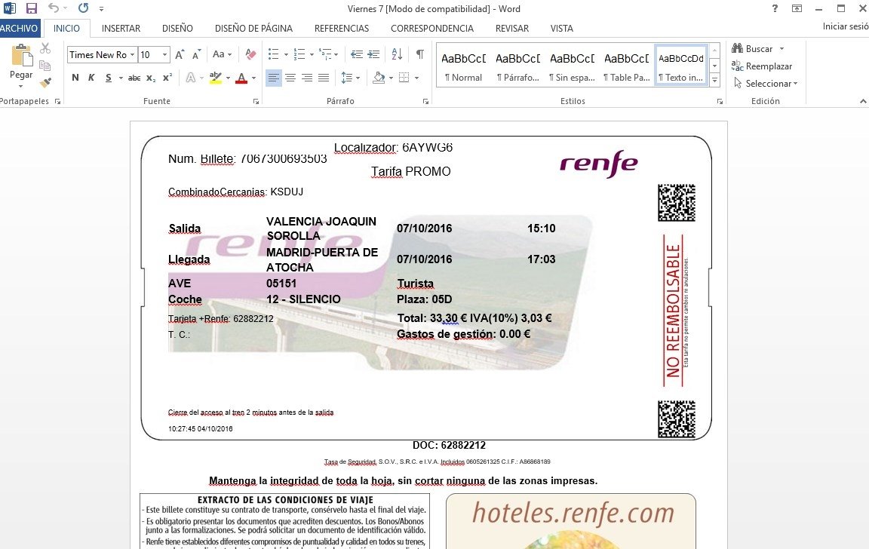Toggle subscript x₂ formatting
The image size is (869, 549).
tap(151, 78)
